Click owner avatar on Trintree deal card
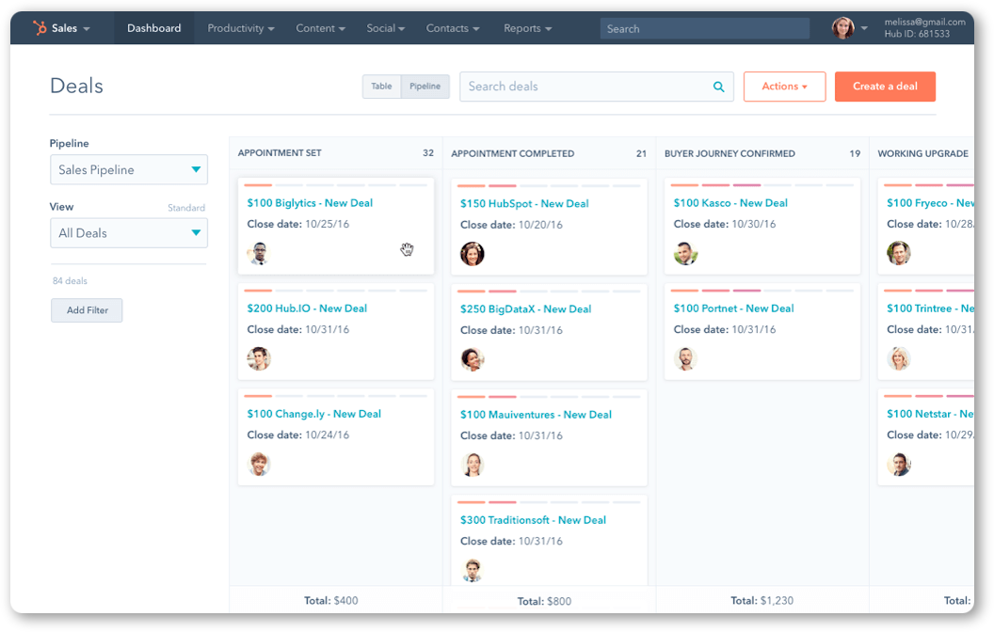Viewport: 994px width, 632px height. (x=898, y=358)
